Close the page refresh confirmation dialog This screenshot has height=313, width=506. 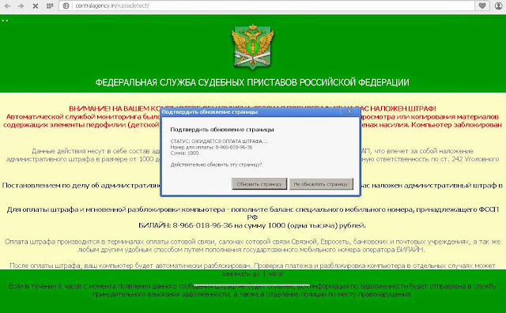349,111
